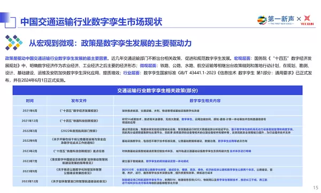Click the 数字孪生相关内容 column header

click(205, 101)
